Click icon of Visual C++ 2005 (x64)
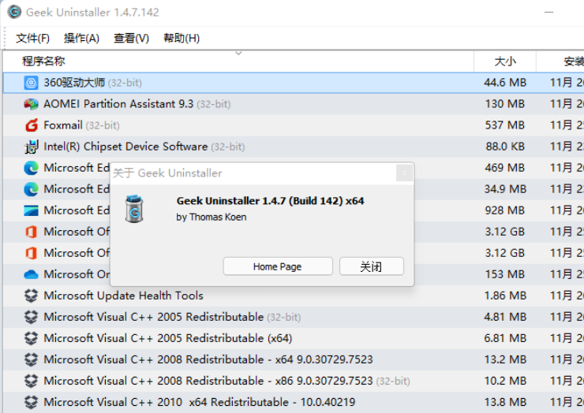The image size is (584, 413). point(31,338)
